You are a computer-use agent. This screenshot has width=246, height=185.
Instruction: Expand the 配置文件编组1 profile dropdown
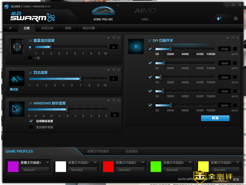[47, 162]
